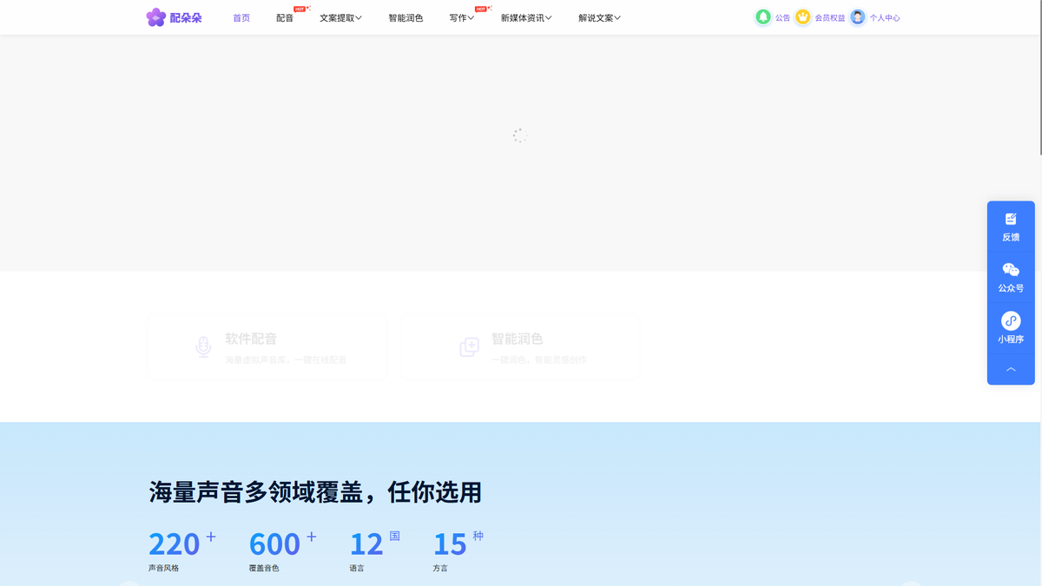
Task: Open the 软件配音 card title
Action: (251, 339)
